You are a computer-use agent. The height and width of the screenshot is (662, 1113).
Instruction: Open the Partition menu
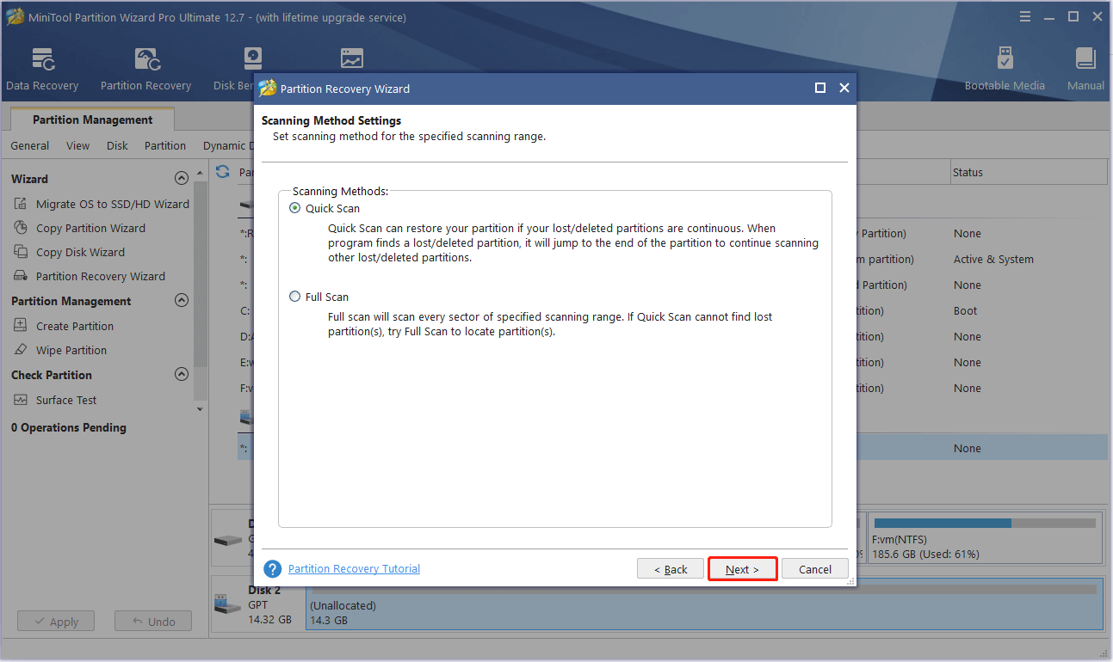[165, 145]
